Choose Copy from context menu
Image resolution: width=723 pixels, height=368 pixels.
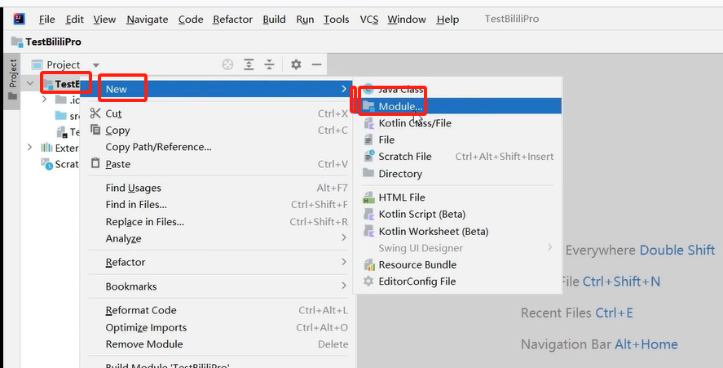coord(218,131)
